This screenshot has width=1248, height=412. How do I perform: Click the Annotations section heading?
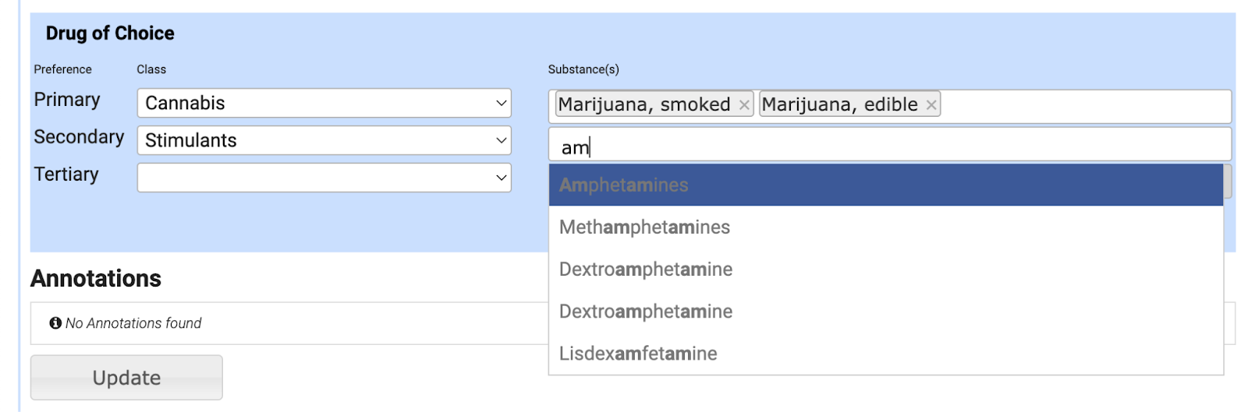96,279
